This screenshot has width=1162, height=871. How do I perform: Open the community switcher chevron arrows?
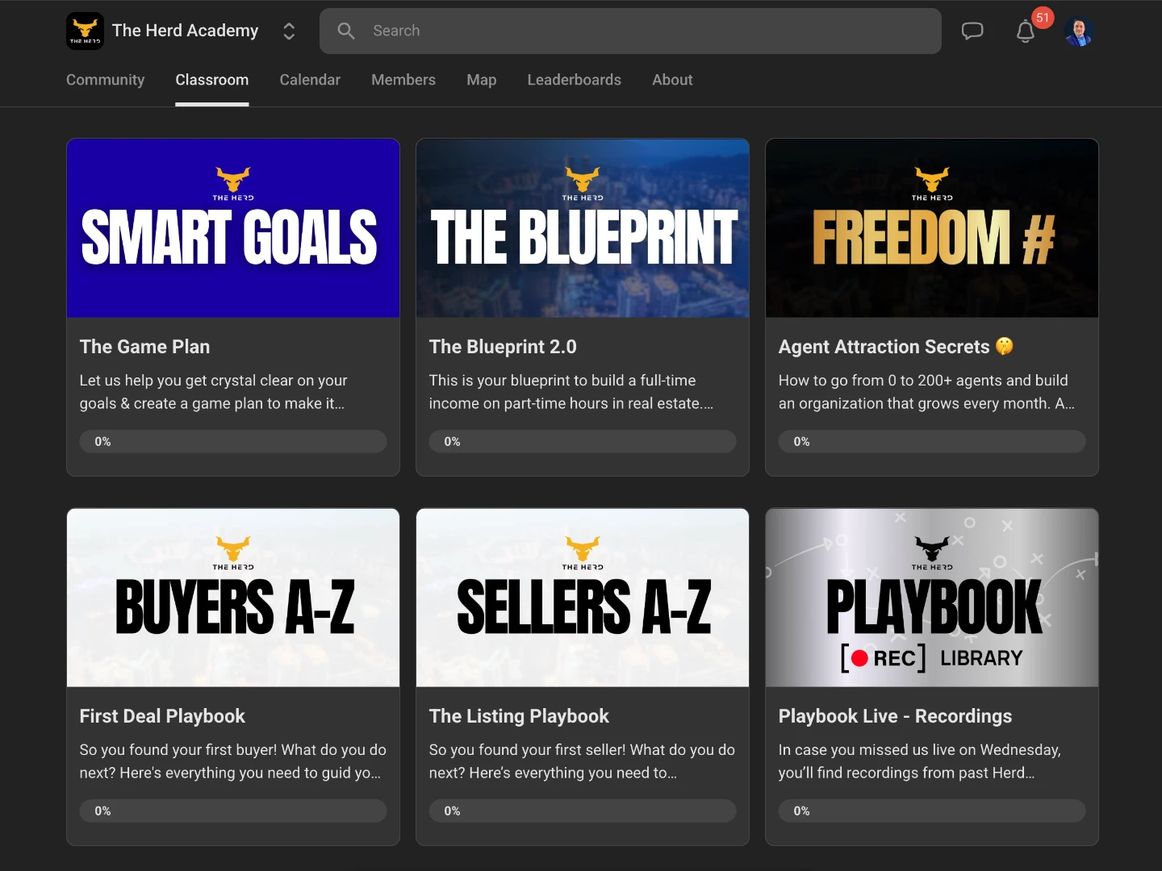click(289, 31)
